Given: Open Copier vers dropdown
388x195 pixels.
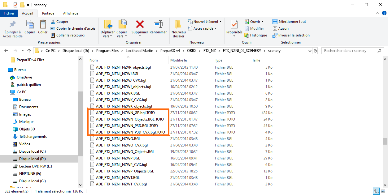Looking at the screenshot, I should click(122, 29).
